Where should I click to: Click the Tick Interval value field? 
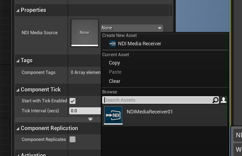(x=85, y=111)
